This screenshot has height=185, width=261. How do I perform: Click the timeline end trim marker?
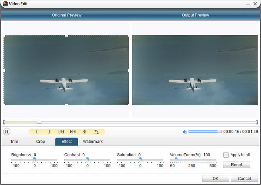(x=257, y=122)
